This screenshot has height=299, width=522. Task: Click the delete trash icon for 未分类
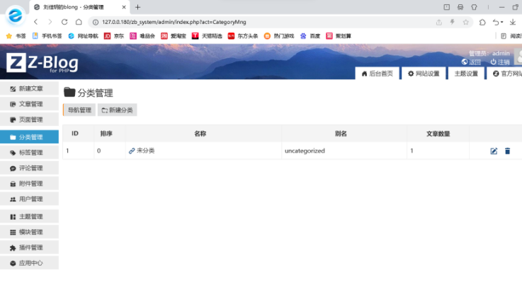tap(507, 151)
